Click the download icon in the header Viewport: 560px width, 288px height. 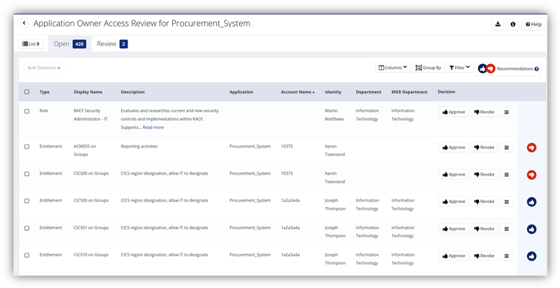[497, 24]
